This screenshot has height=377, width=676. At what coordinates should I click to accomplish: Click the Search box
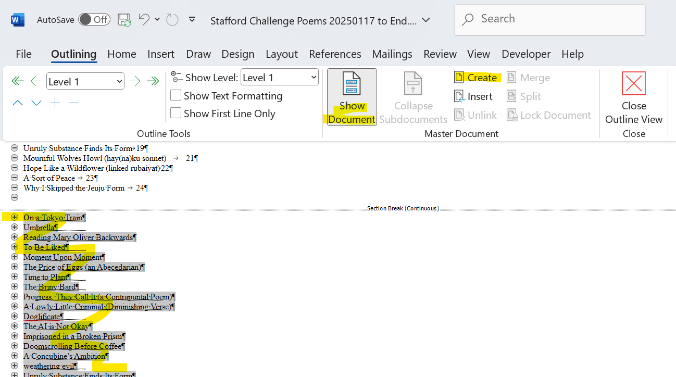click(x=549, y=19)
